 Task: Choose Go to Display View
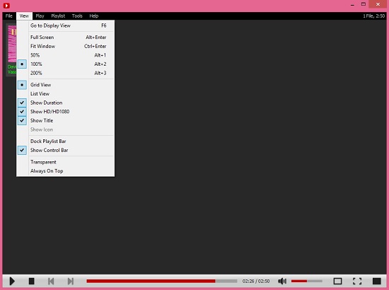(66, 25)
